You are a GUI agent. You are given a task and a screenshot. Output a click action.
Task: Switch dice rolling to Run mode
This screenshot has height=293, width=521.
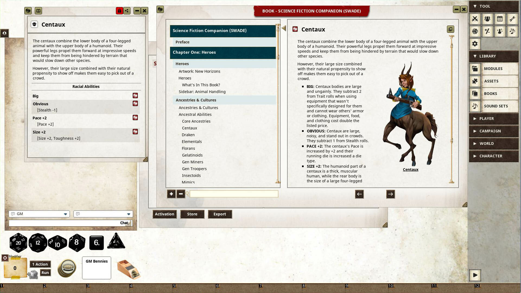pyautogui.click(x=45, y=273)
